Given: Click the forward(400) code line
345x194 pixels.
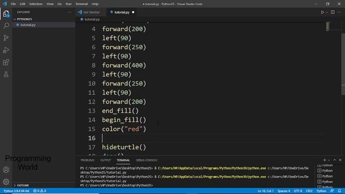Looking at the screenshot, I should tap(124, 65).
